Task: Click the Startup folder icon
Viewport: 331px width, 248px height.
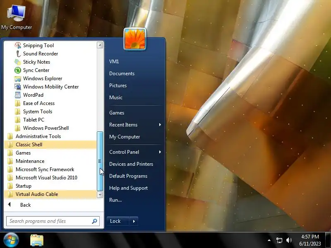Action: (x=10, y=186)
